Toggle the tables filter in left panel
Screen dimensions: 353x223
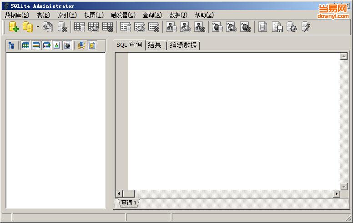25,45
